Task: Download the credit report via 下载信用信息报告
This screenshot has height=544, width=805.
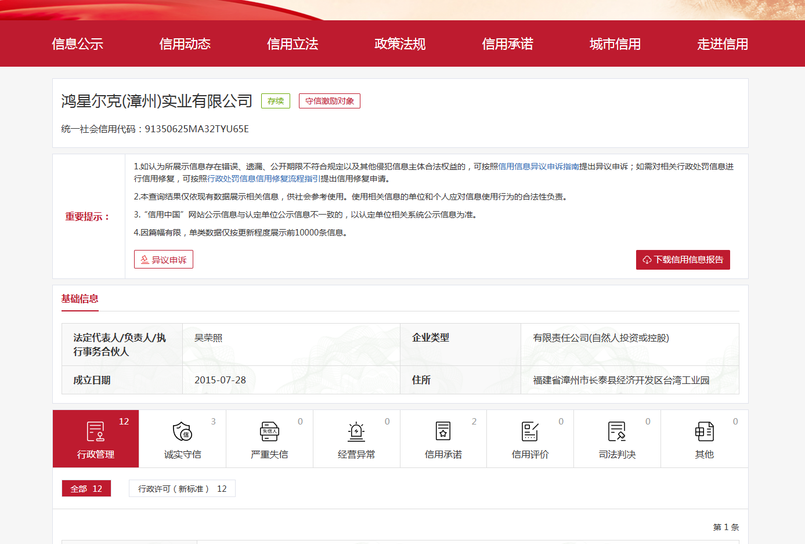Action: click(x=683, y=260)
